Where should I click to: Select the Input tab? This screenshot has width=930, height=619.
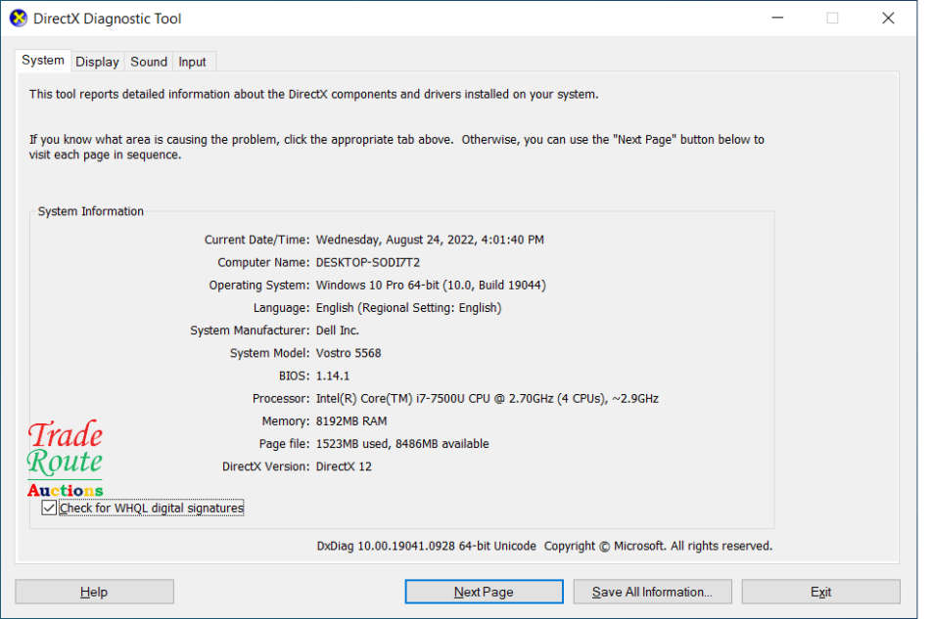[193, 61]
